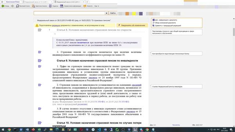This screenshot has height=132, width=235.
Task: Open the Кодексы section
Action: point(54,6)
